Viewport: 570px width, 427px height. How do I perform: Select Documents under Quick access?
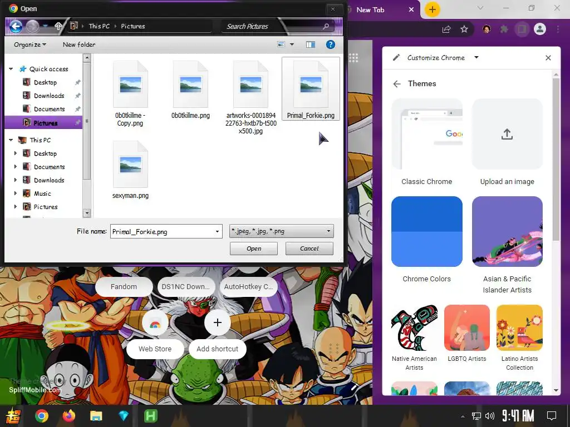(49, 110)
